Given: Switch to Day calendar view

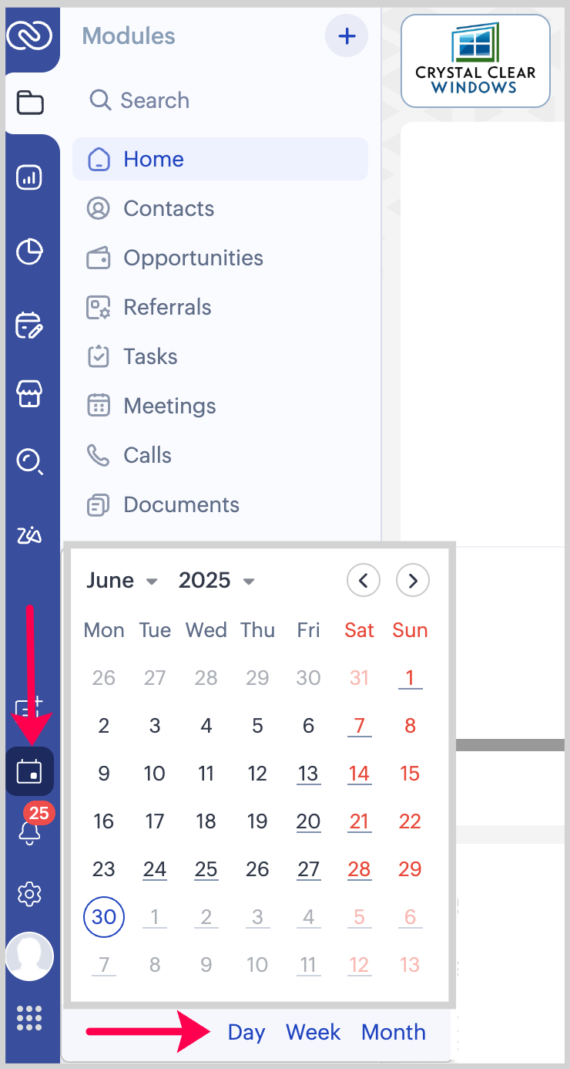Looking at the screenshot, I should (246, 1032).
